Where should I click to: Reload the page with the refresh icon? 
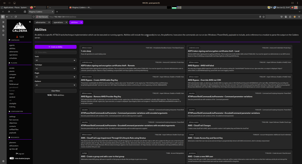16,17
